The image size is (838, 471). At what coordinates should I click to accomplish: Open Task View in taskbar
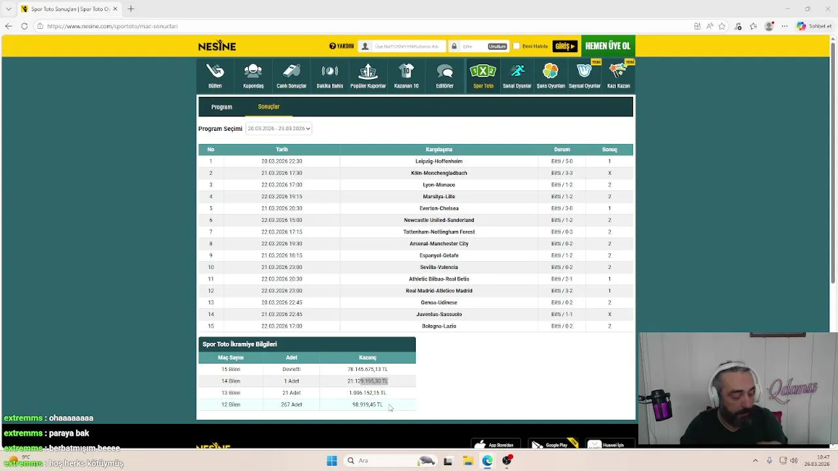(448, 461)
